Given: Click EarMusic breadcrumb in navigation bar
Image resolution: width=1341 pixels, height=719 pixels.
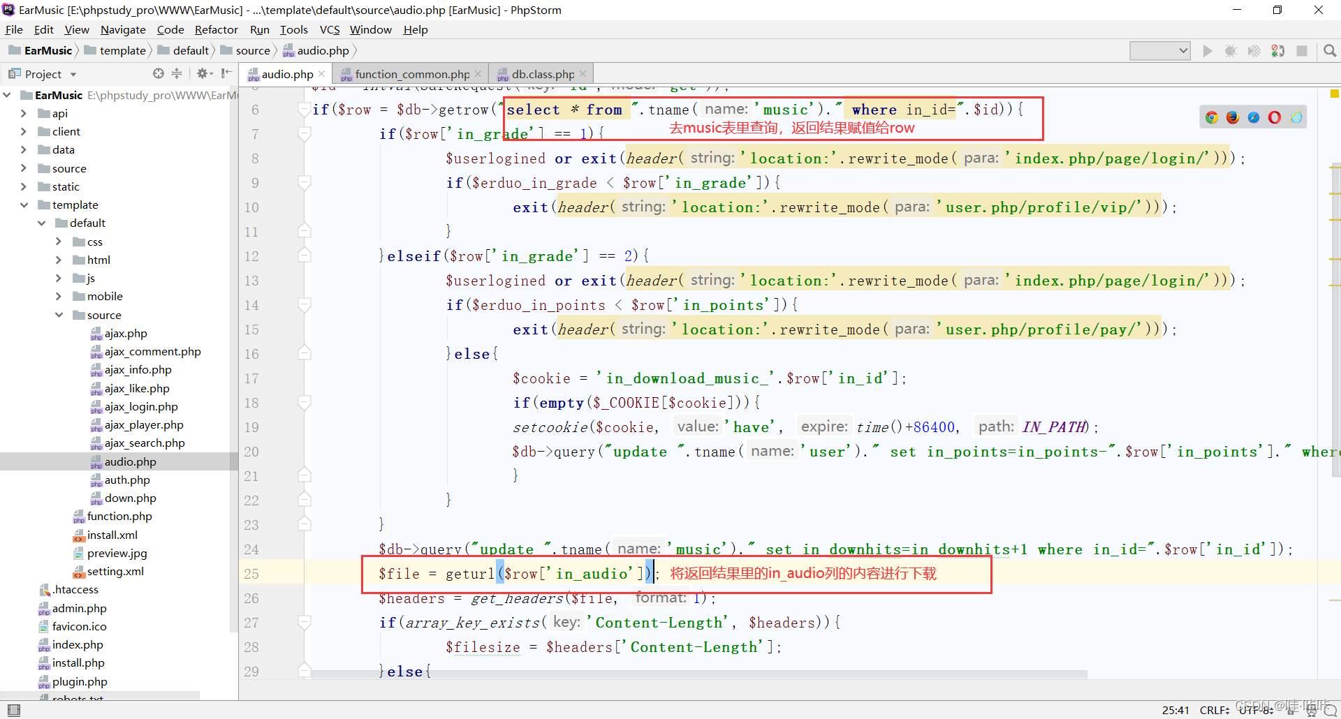Looking at the screenshot, I should (x=41, y=50).
